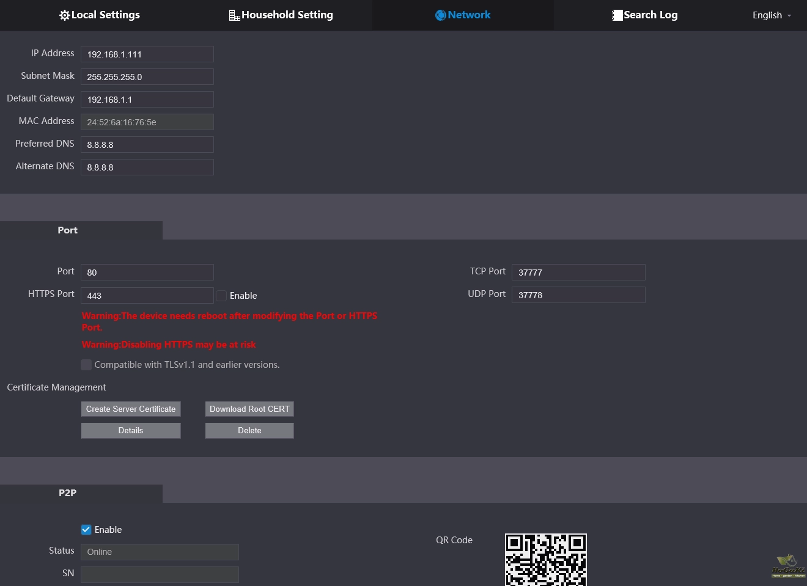Image resolution: width=807 pixels, height=586 pixels.
Task: Click the HTTPS Port input field
Action: tap(147, 296)
